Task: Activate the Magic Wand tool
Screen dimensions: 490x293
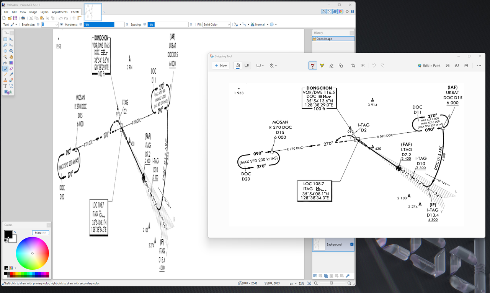Action: pos(5,57)
